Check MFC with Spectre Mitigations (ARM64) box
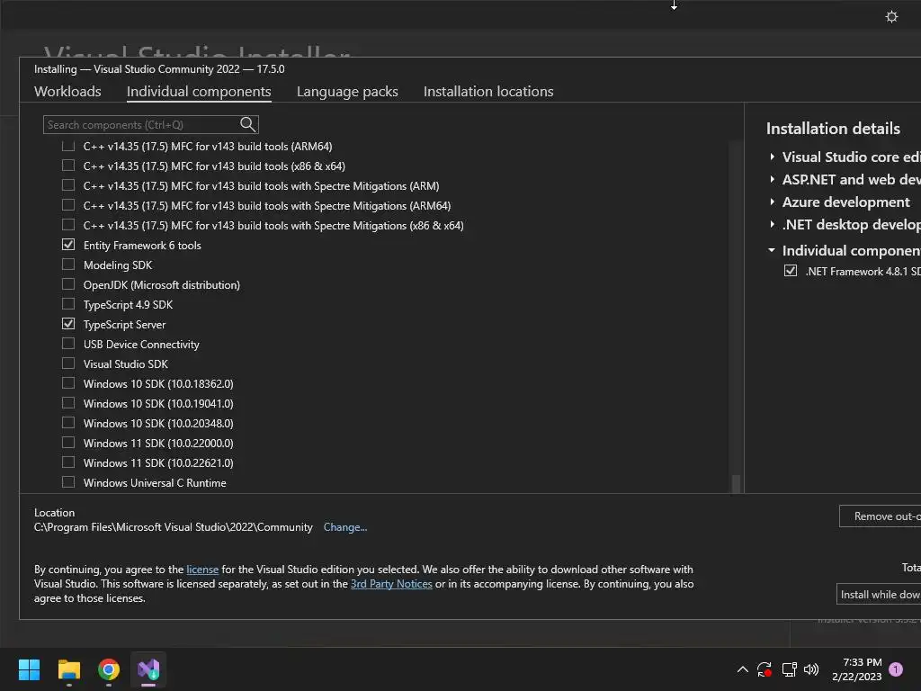The image size is (921, 691). (x=68, y=206)
